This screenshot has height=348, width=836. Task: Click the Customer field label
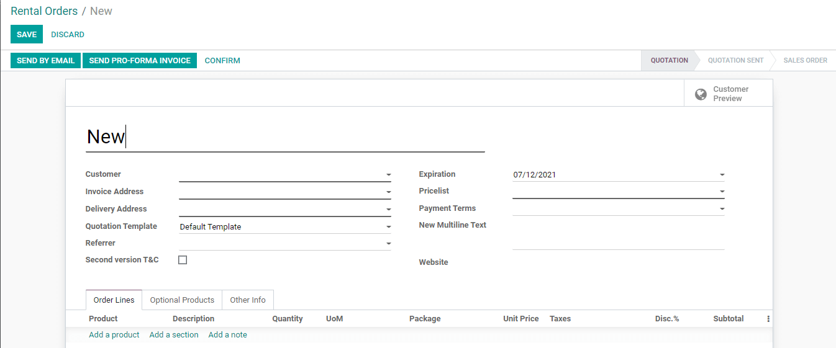click(103, 174)
